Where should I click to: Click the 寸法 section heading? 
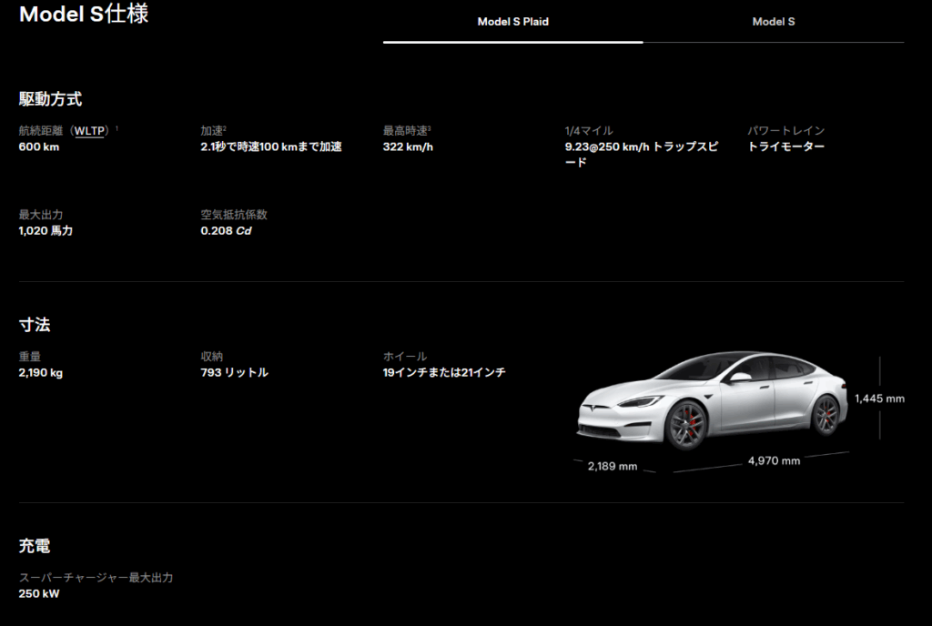[x=35, y=325]
